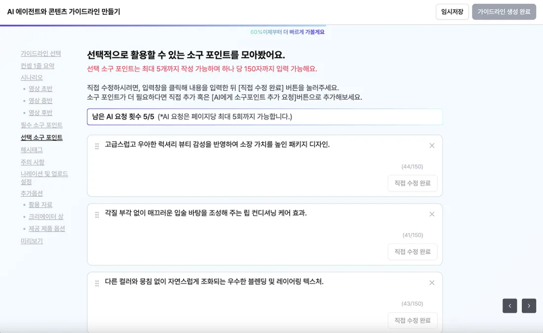Viewport: 543px width, 333px height.
Task: Click the (41/150) character counter
Action: coord(413,235)
